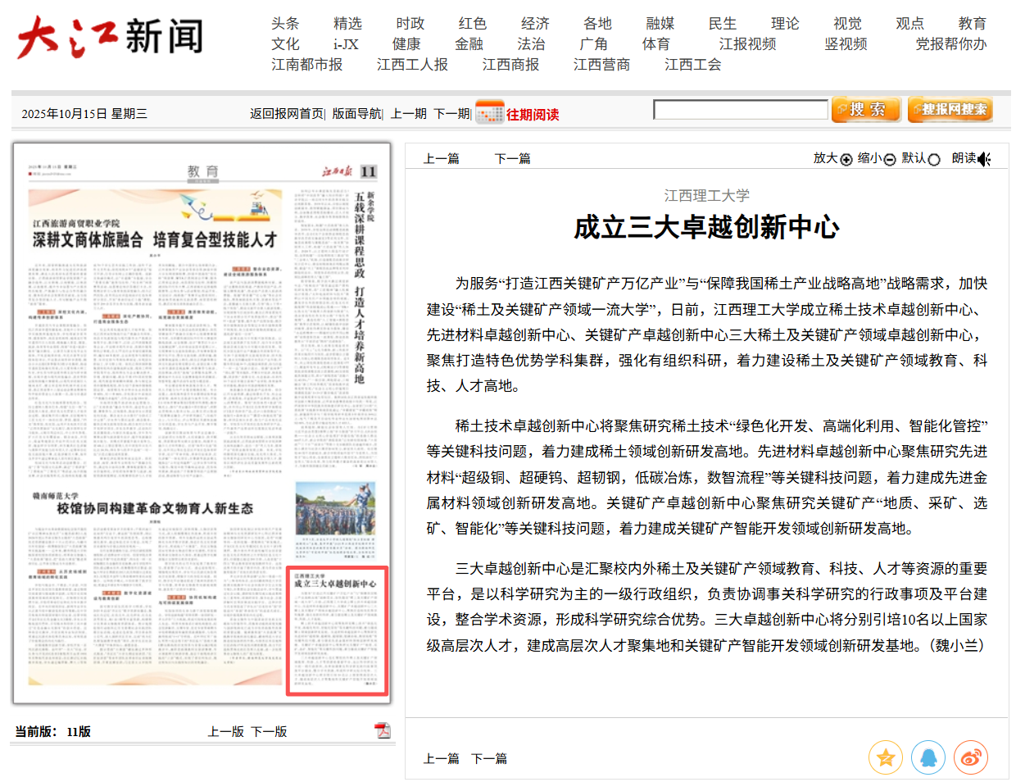Focus the search text field
This screenshot has height=782, width=1016.
pos(741,110)
